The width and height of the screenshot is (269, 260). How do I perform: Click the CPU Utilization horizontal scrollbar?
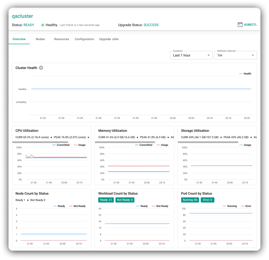point(40,142)
